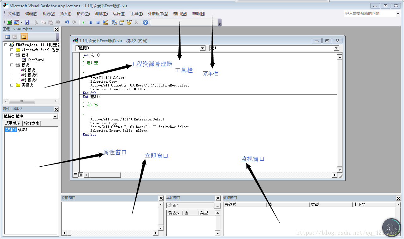Click the Cut scissors icon
Screen dimensions: 404x239
click(36, 22)
